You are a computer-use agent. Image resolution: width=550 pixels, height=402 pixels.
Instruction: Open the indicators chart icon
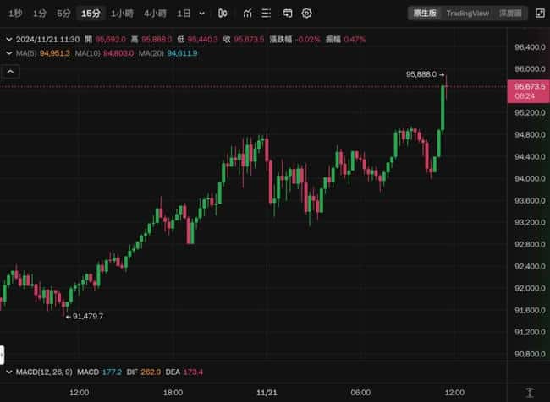pos(248,14)
